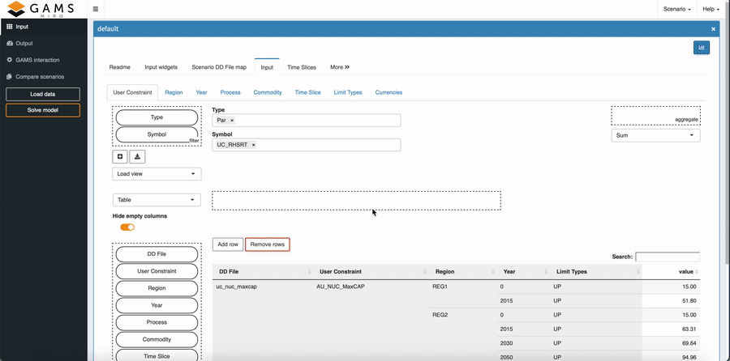
Task: Remove the UC_RHSRT tag from Symbol filter
Action: [x=253, y=145]
